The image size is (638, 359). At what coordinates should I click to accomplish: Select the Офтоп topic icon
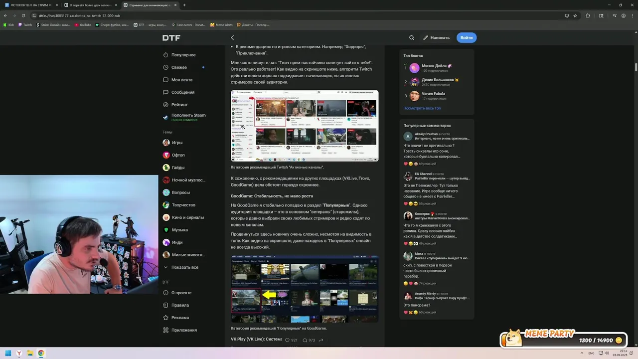pyautogui.click(x=166, y=155)
